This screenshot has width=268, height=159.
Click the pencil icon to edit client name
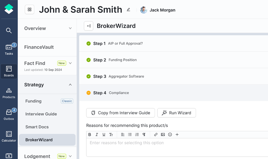pyautogui.click(x=128, y=10)
